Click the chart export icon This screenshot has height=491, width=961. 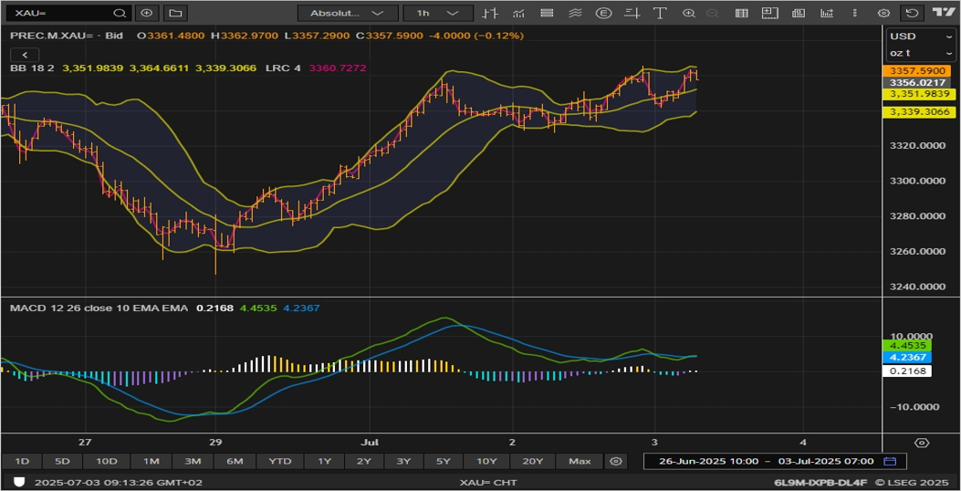[827, 13]
